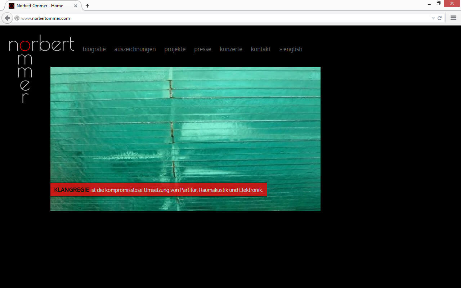Click the red KLANGREGIE caption banner

159,190
